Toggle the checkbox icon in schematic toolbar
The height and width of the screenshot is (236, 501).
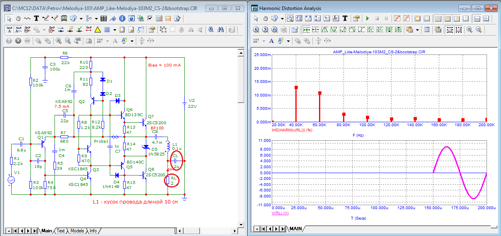point(150,18)
